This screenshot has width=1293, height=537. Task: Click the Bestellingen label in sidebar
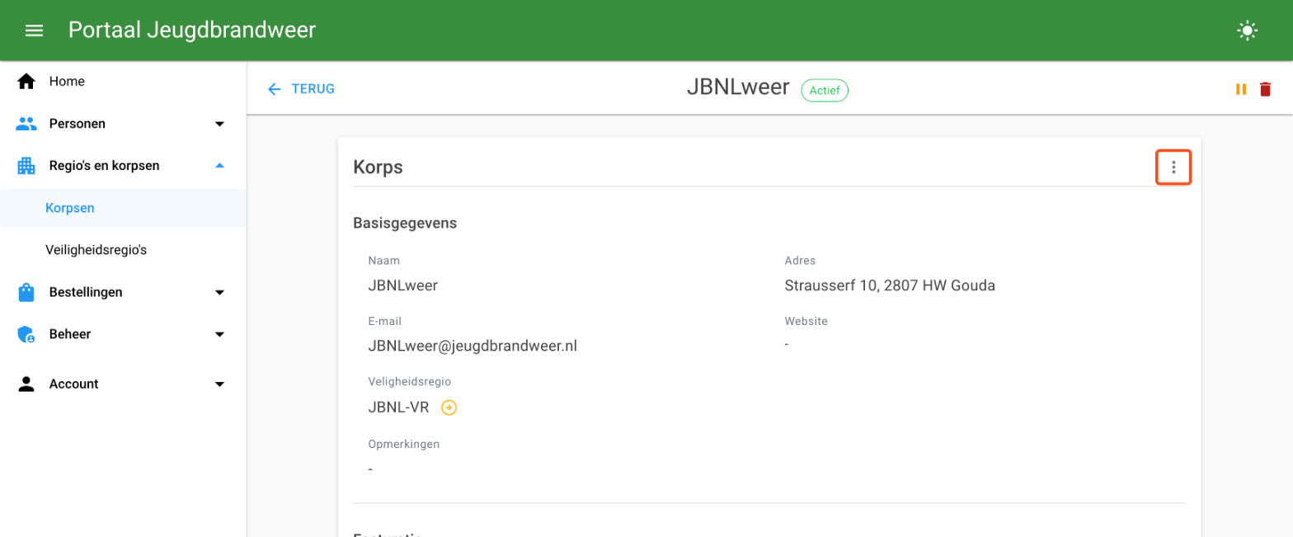86,292
